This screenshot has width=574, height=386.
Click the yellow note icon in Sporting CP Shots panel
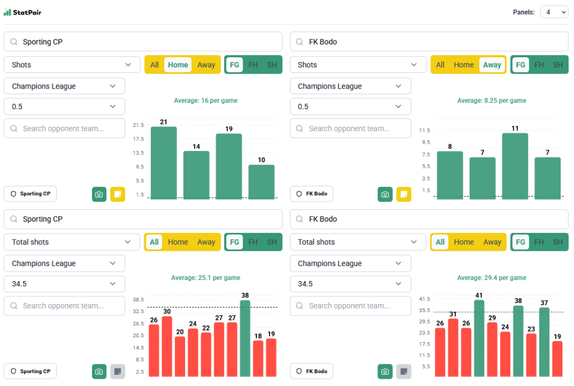118,194
